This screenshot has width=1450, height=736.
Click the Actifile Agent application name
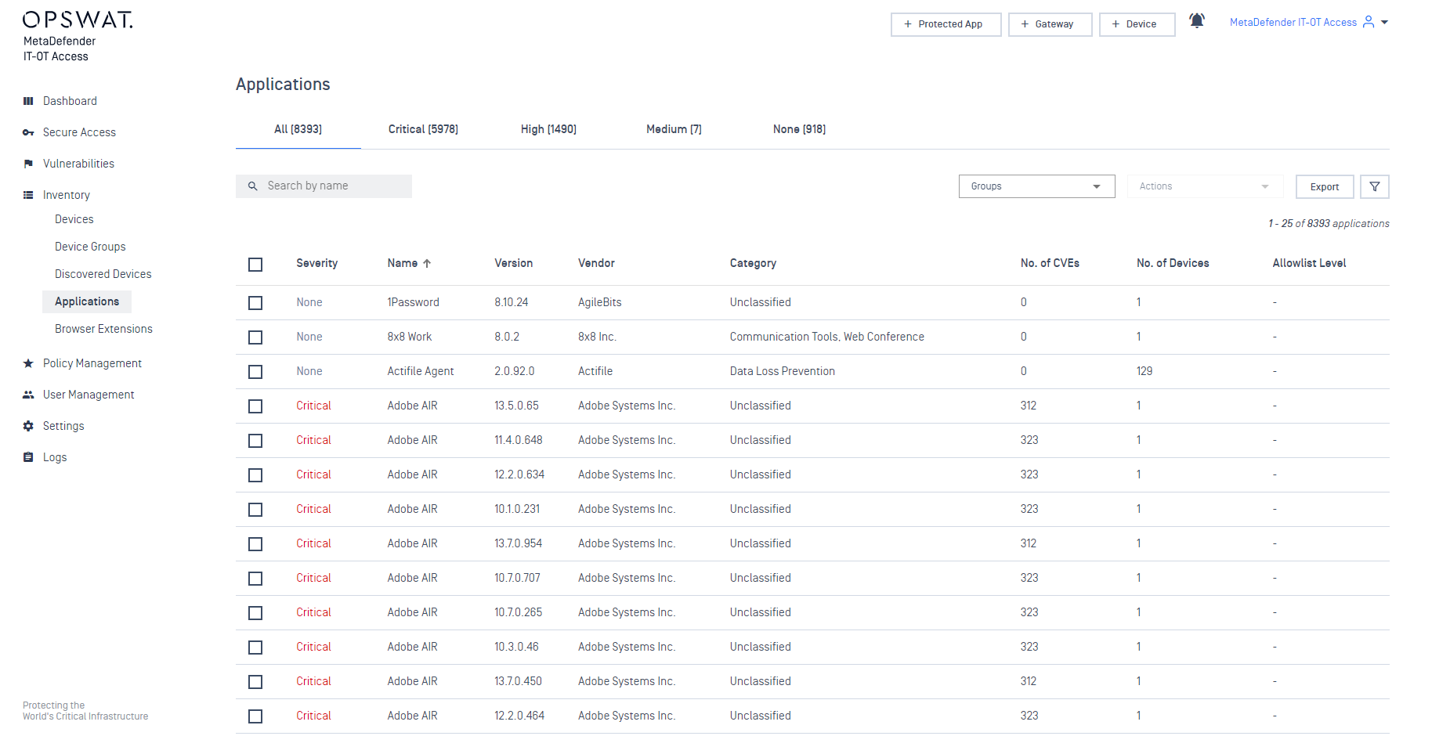coord(421,371)
